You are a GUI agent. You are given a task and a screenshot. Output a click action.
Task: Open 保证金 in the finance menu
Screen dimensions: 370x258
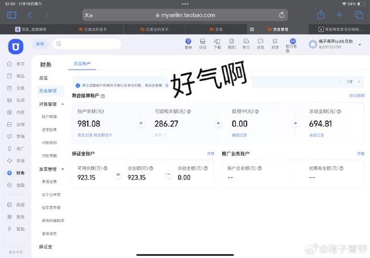pos(45,247)
